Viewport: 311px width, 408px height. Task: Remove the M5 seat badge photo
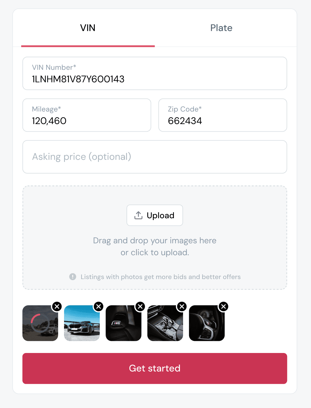pyautogui.click(x=140, y=306)
